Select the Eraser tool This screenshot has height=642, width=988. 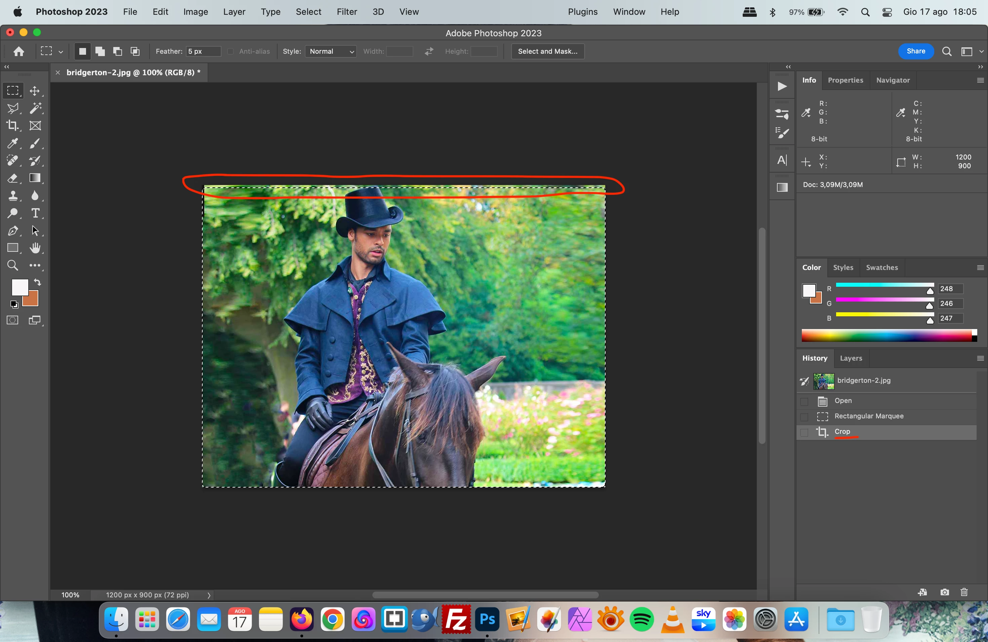(12, 178)
